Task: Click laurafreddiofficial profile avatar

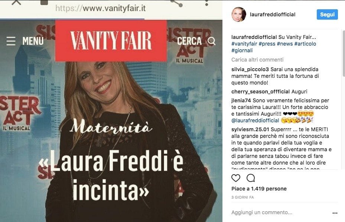Action: 239,14
